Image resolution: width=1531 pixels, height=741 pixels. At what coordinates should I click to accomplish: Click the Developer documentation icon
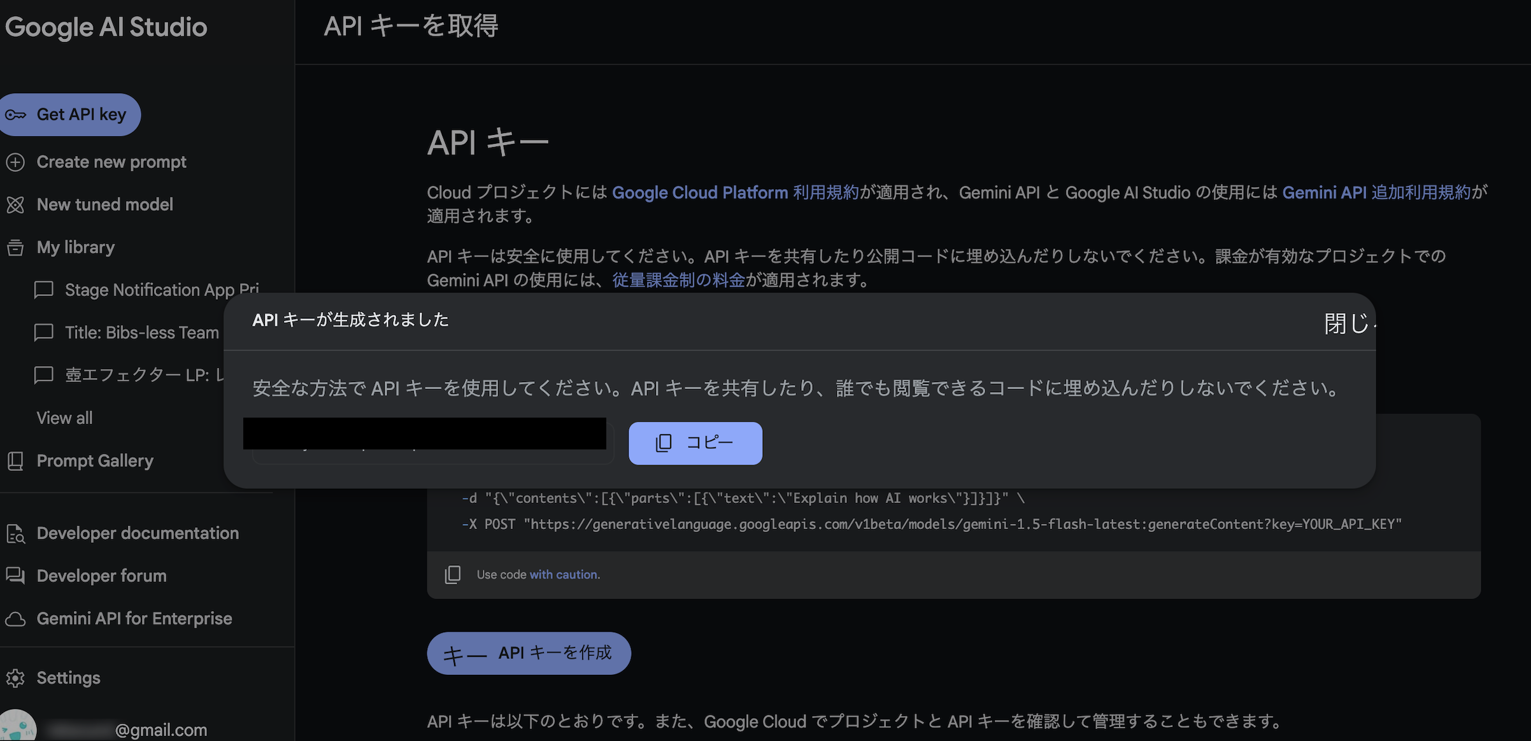click(x=15, y=533)
